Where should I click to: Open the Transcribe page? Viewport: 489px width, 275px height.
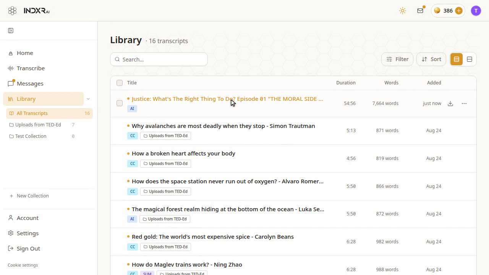click(43, 68)
